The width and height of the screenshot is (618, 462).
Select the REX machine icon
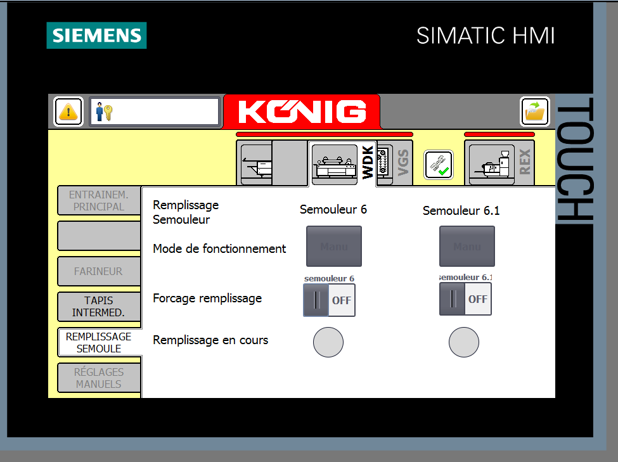tap(491, 165)
